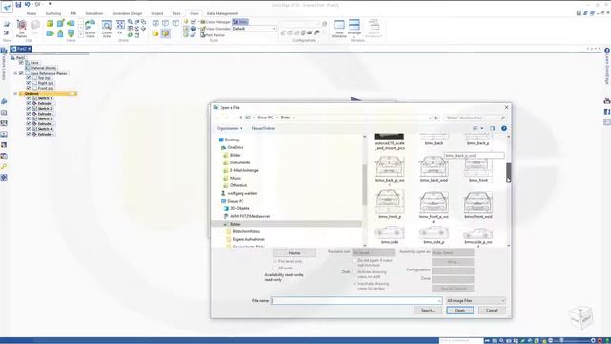Toggle the checkbox beside Extrude 4
This screenshot has height=344, width=611.
29,134
